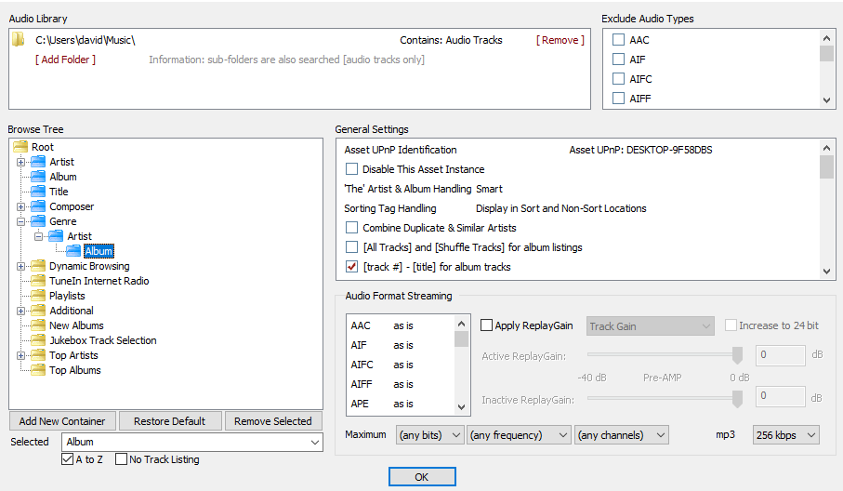This screenshot has width=843, height=491.
Task: Select the Album item under Root
Action: coord(63,177)
